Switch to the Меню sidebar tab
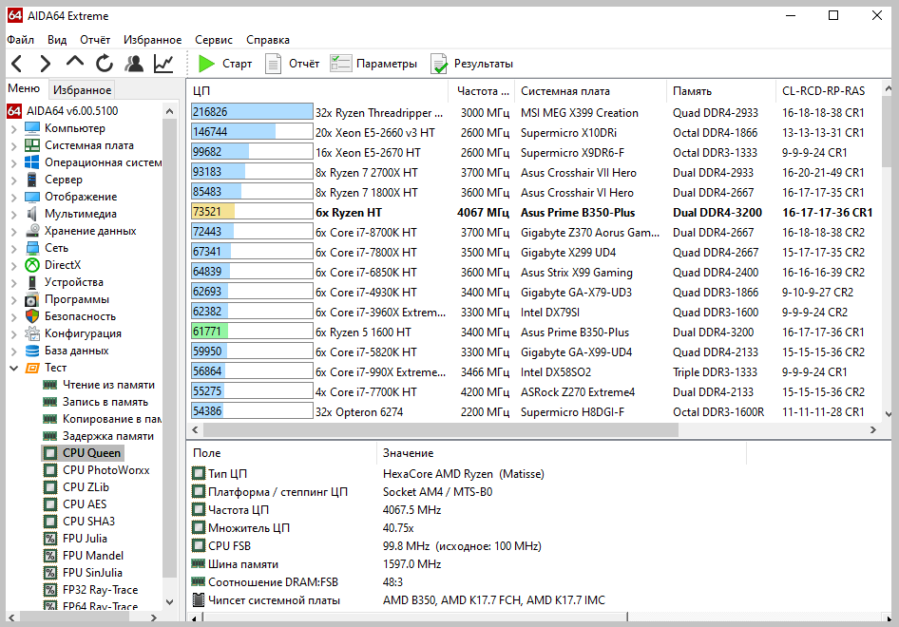 (x=24, y=88)
